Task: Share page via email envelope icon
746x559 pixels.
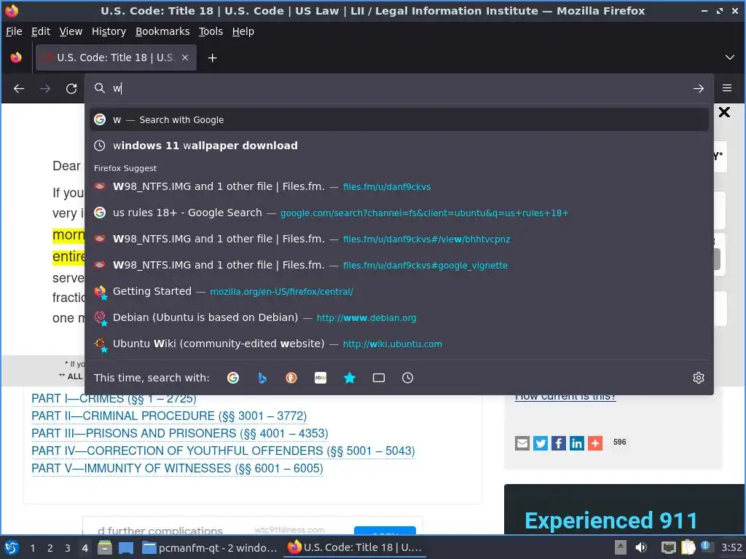Action: (x=522, y=443)
